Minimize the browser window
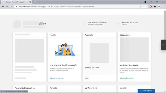Screen dimensions: 166x93 coord(151,2)
